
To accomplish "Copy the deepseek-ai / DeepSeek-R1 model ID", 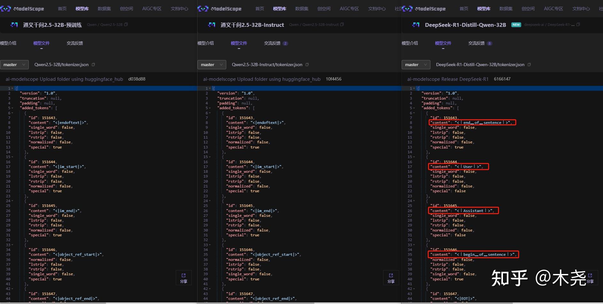I will [x=578, y=25].
